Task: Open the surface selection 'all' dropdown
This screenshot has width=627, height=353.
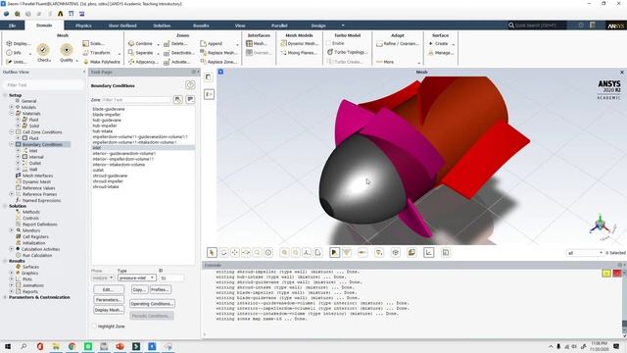Action: click(585, 253)
